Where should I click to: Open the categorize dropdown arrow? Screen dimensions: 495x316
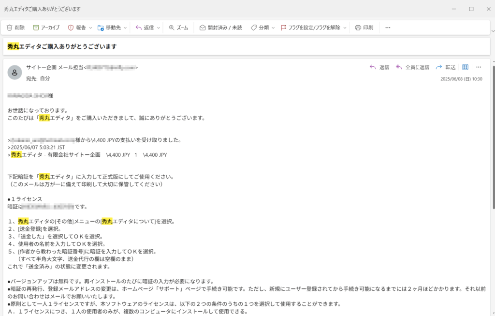(274, 28)
